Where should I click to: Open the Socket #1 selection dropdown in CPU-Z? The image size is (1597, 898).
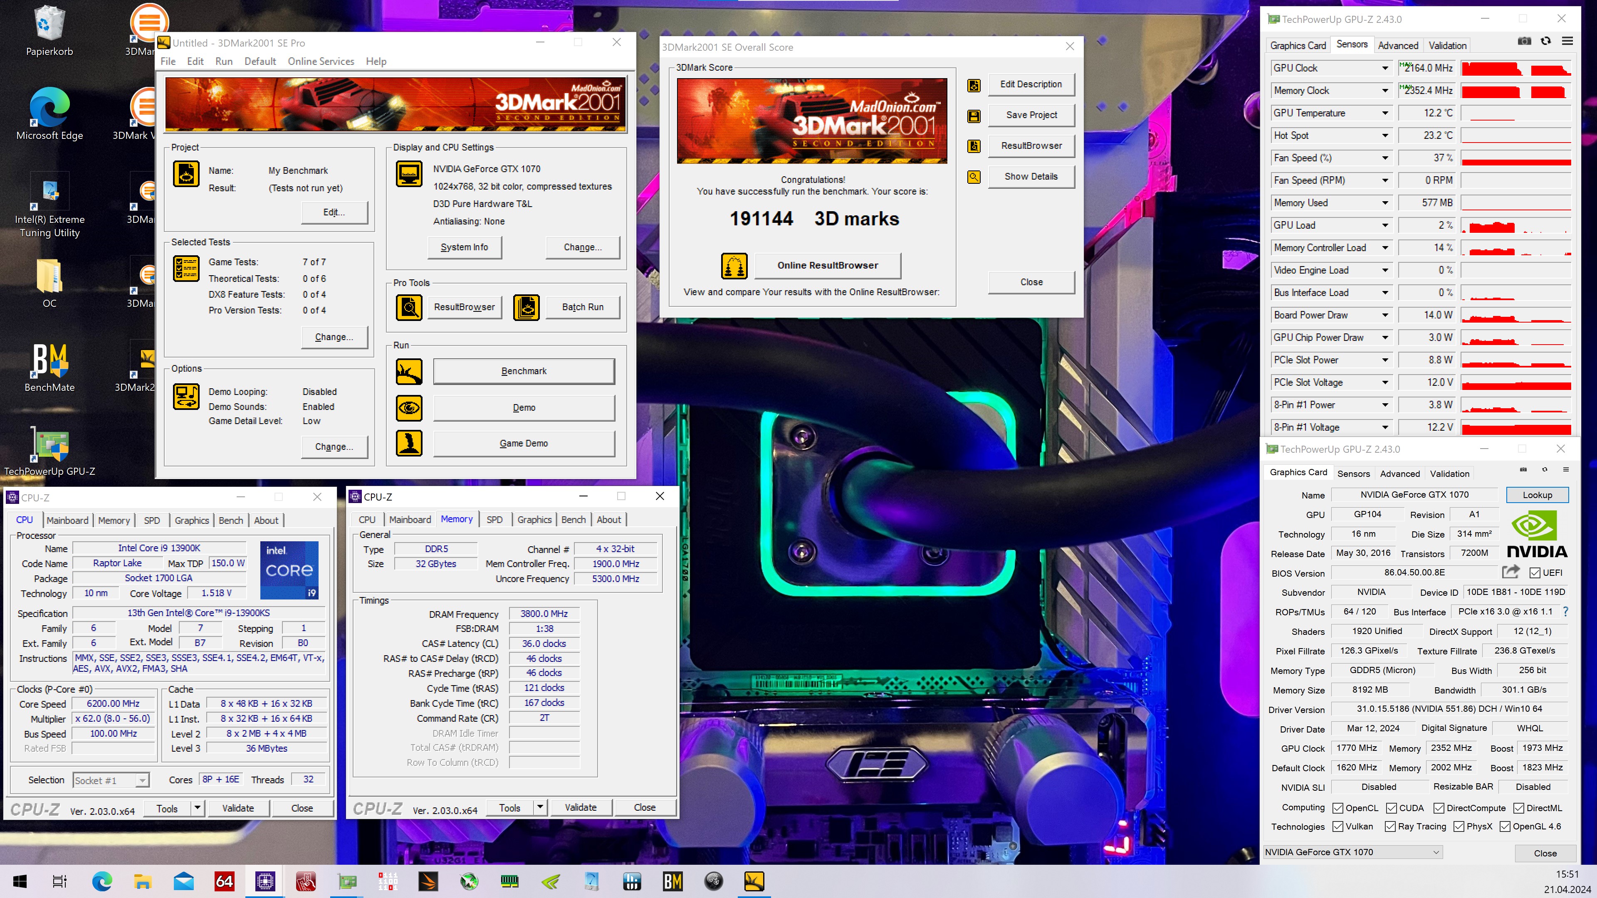click(111, 780)
